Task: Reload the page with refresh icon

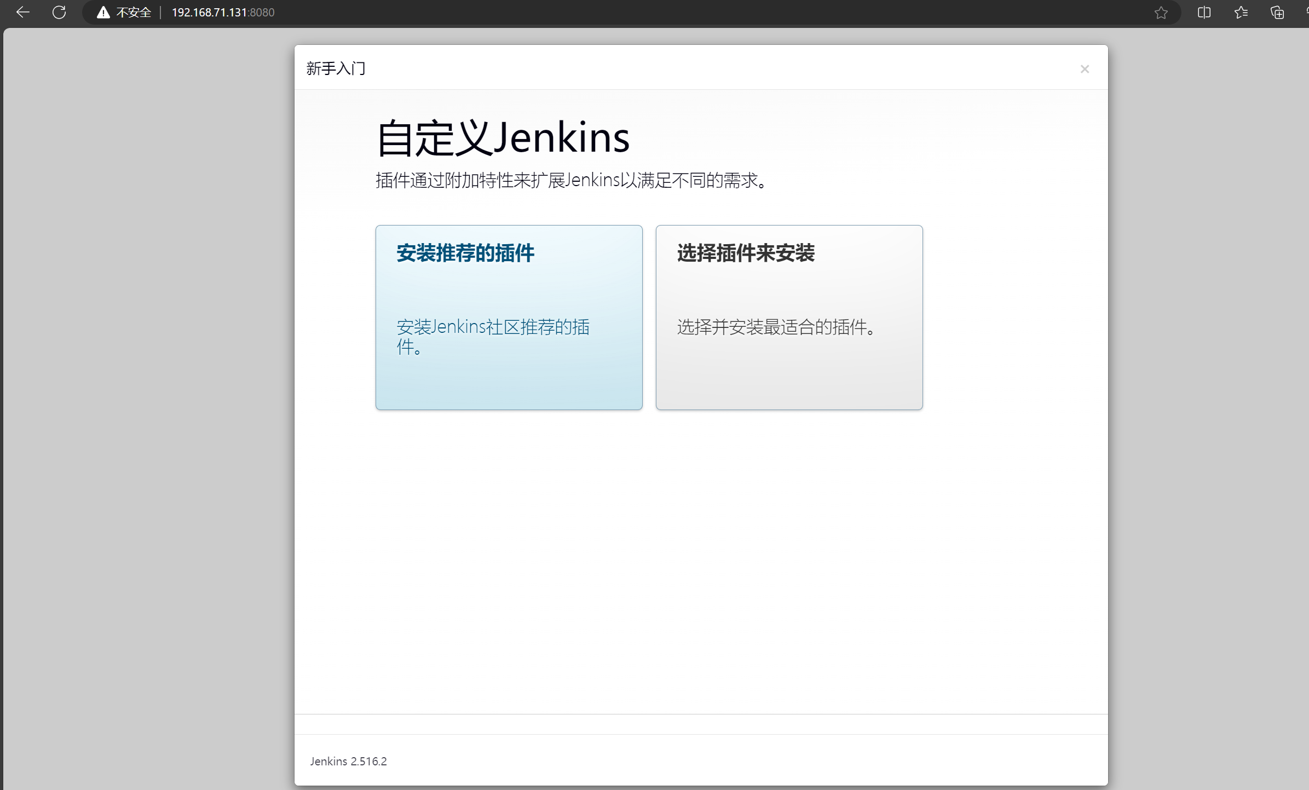Action: (59, 12)
